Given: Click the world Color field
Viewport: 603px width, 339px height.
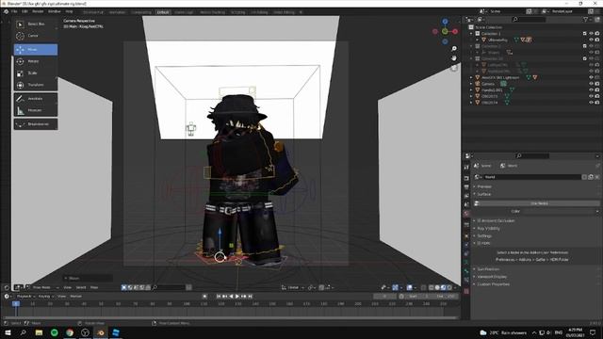Looking at the screenshot, I should click(559, 211).
